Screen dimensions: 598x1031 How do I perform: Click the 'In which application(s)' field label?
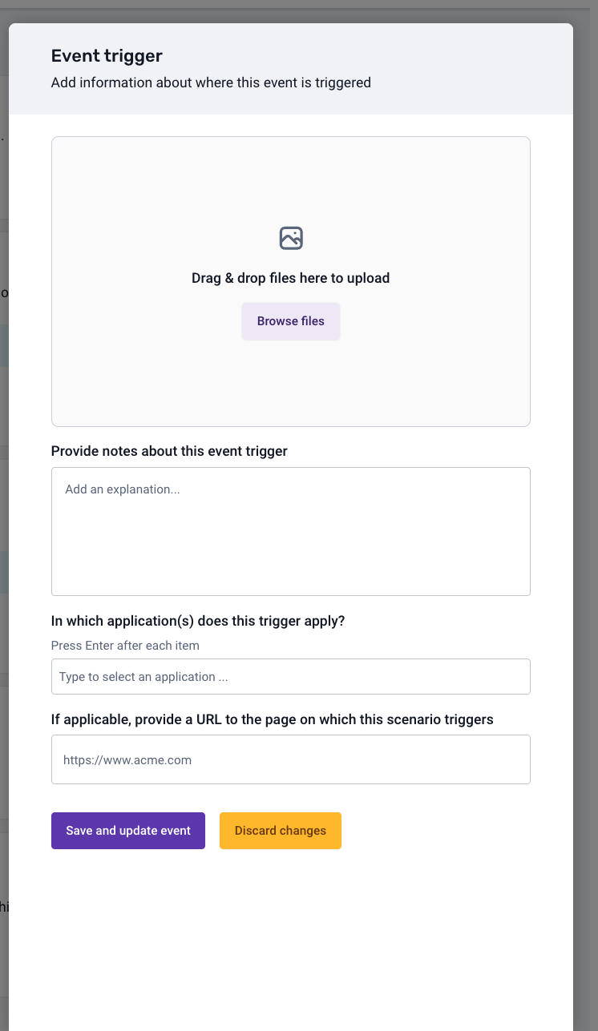[198, 621]
